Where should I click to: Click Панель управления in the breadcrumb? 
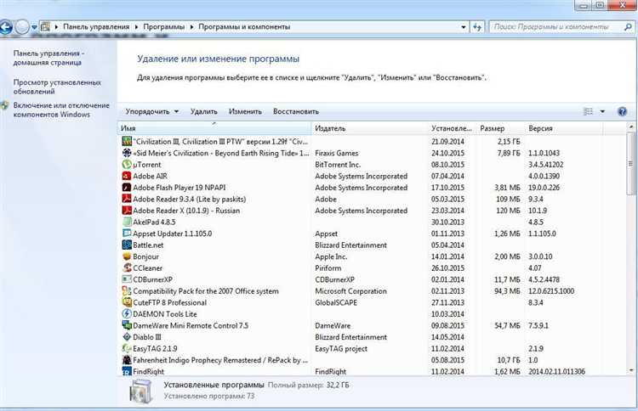pos(96,27)
